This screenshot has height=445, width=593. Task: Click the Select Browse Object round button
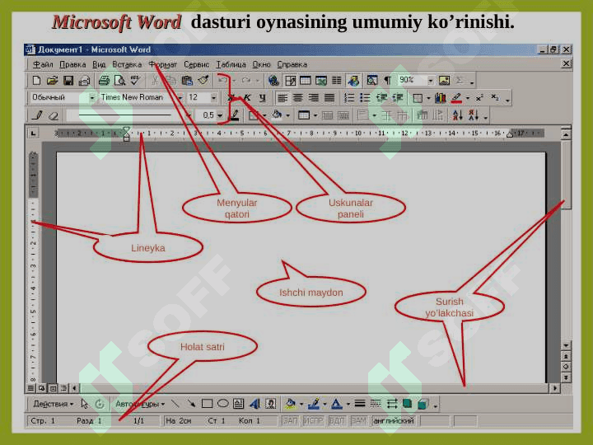pos(566,367)
